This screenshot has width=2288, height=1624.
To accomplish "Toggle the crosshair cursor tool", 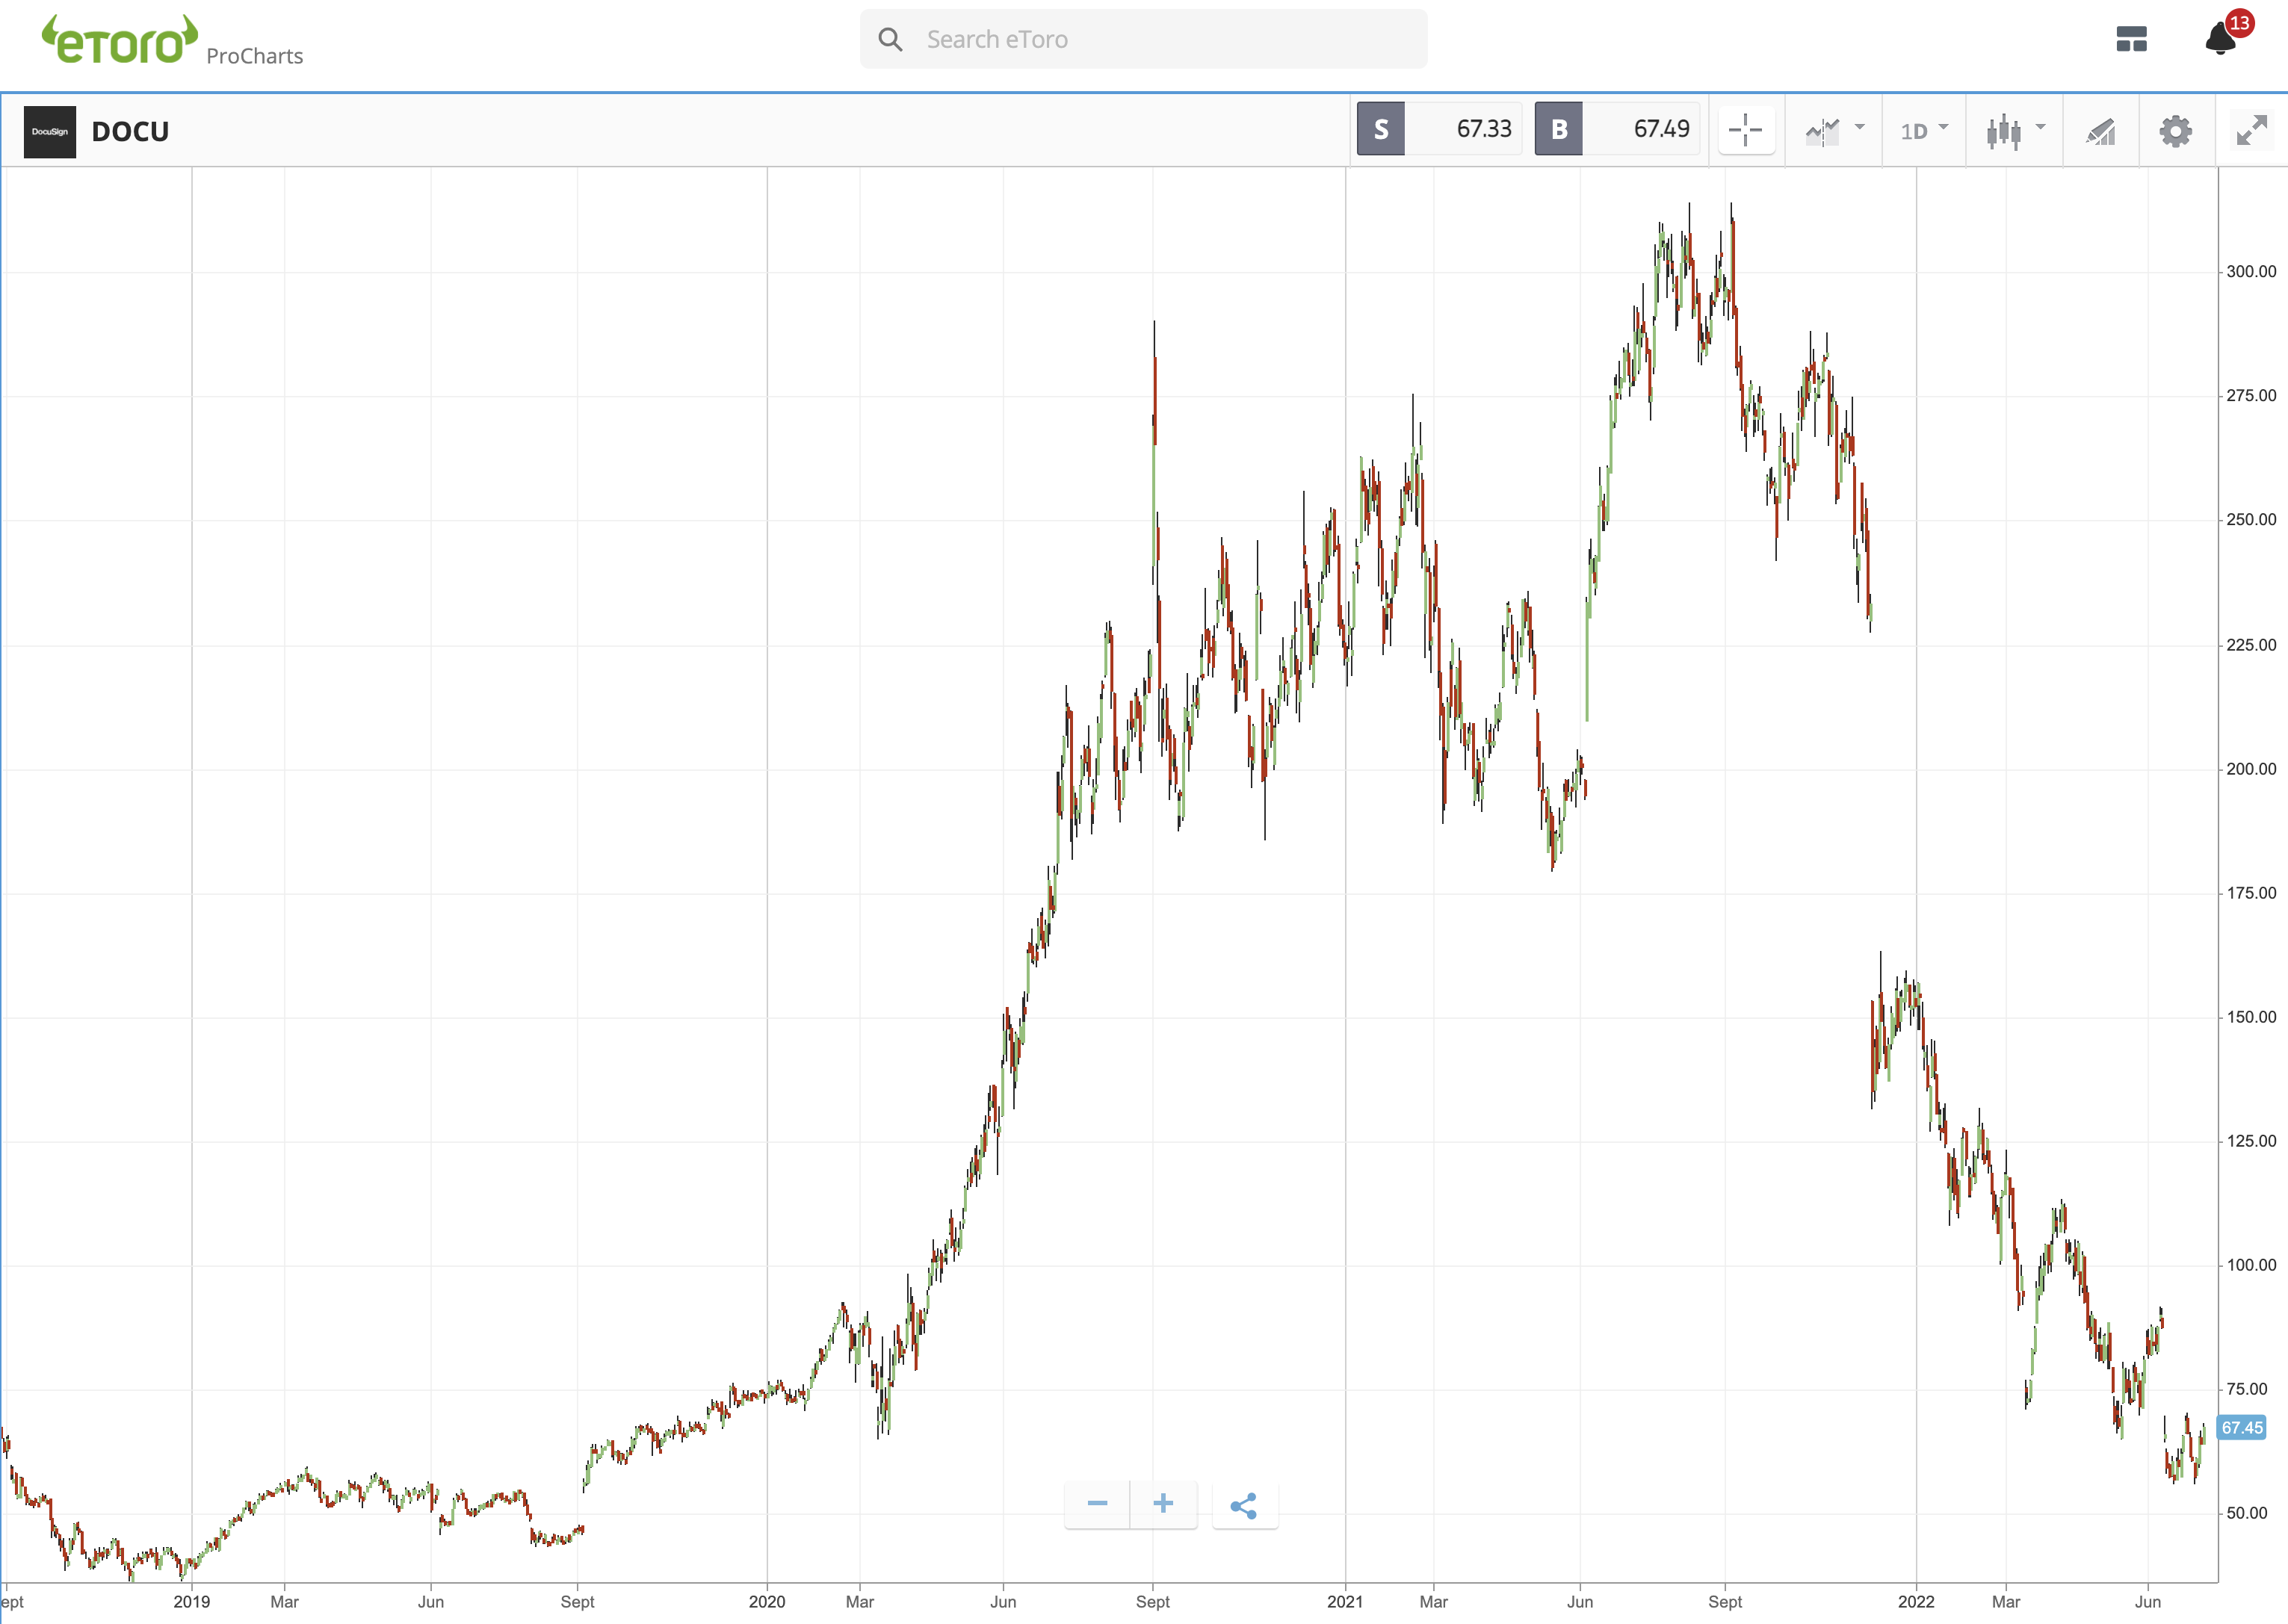I will click(1745, 130).
